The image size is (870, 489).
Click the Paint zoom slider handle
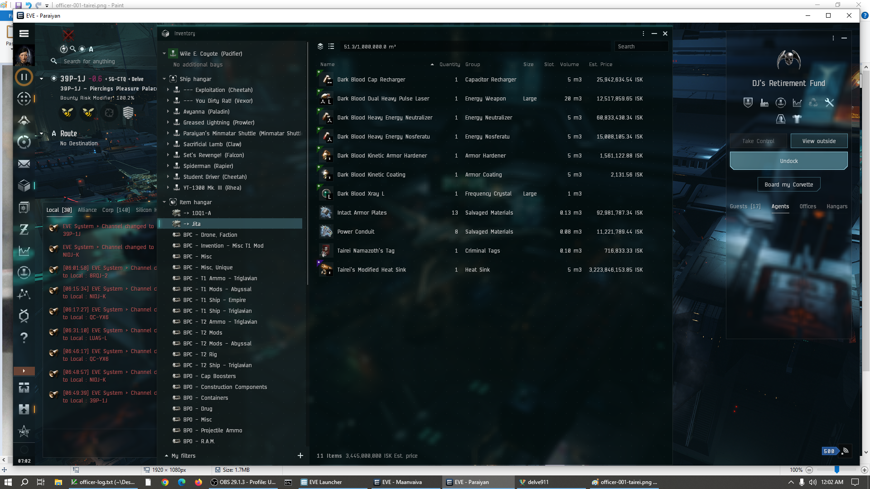click(837, 470)
